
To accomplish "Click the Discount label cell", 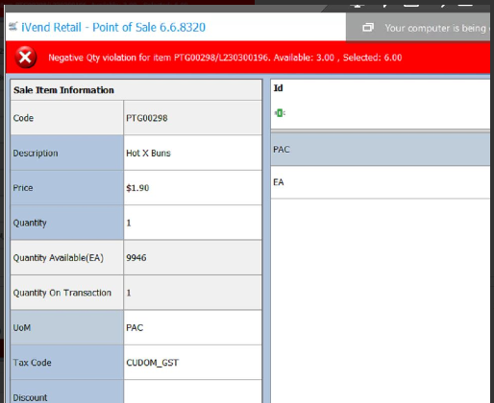I will pos(67,391).
